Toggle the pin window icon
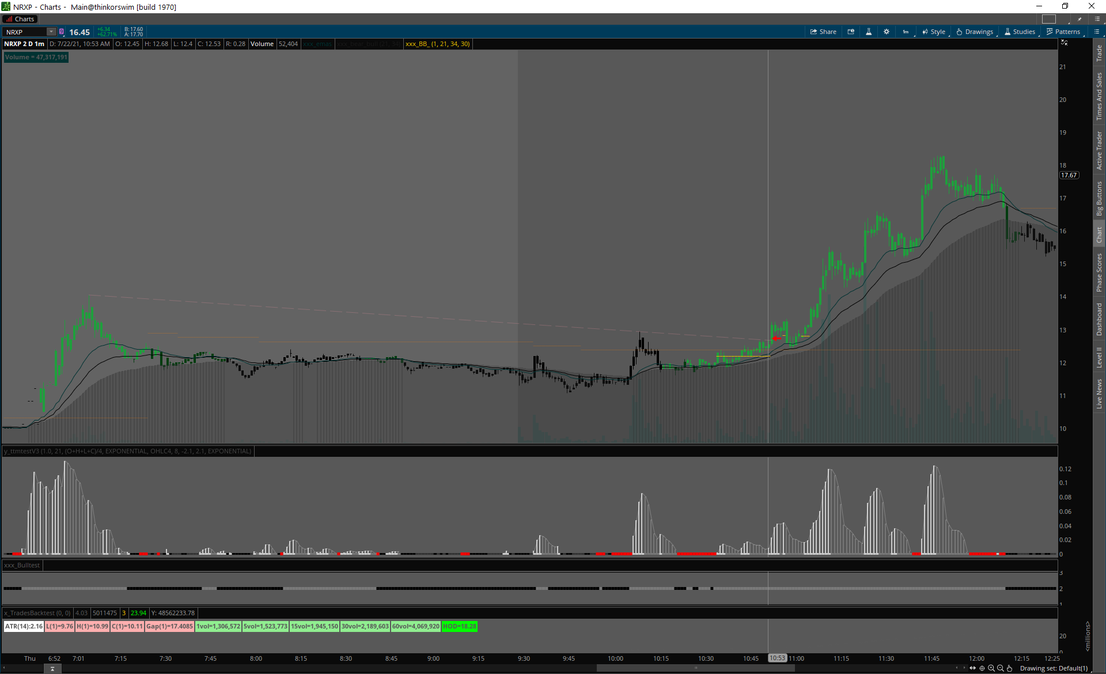Image resolution: width=1106 pixels, height=674 pixels. point(1080,19)
